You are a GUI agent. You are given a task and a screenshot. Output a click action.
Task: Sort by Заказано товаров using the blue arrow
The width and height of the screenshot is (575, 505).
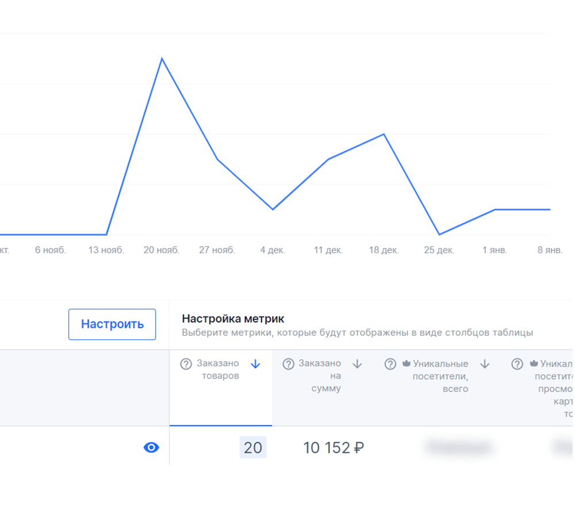pos(255,364)
